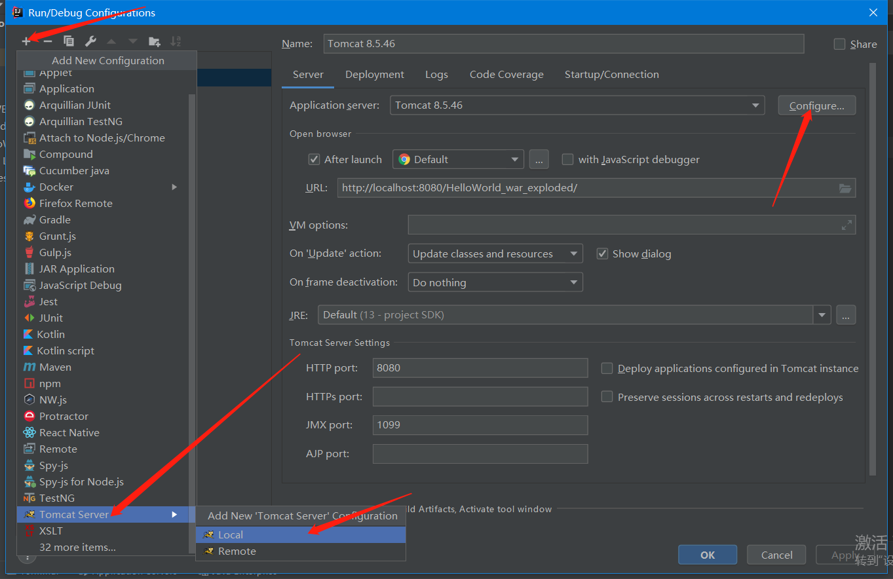Click the Copy Configuration icon

(x=69, y=41)
